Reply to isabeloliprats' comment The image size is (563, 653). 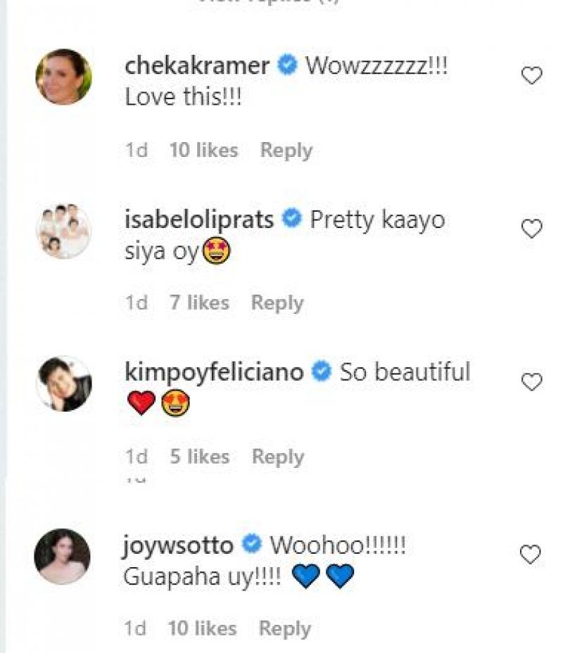pos(277,303)
